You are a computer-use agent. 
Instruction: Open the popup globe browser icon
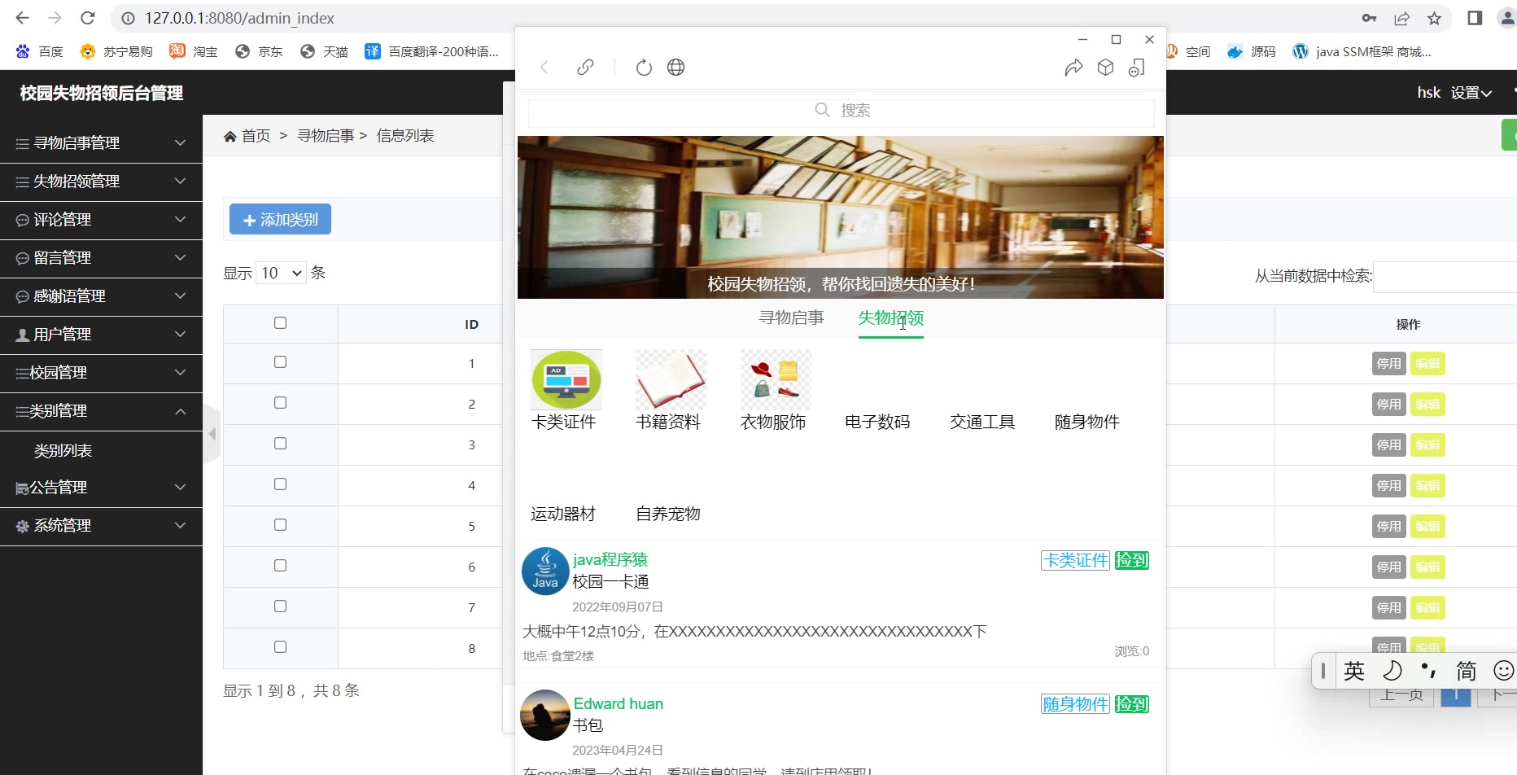pos(675,68)
